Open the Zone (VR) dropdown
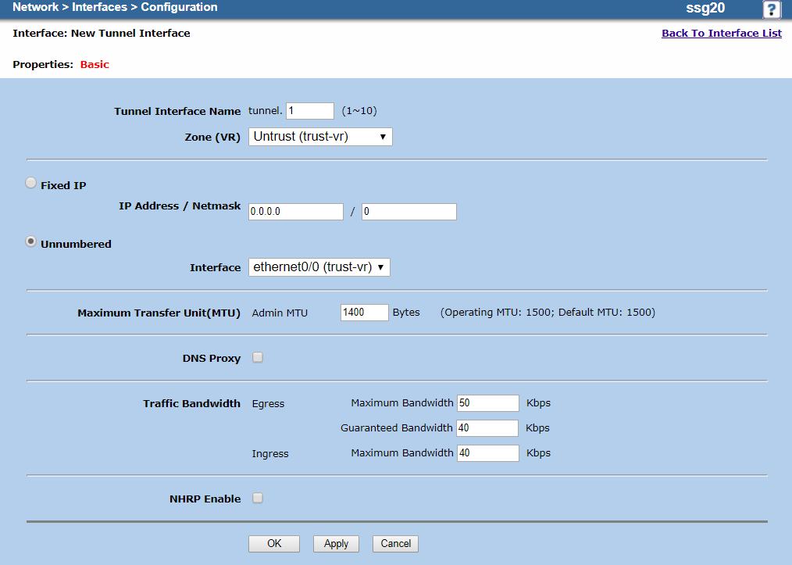792x565 pixels. [x=320, y=137]
